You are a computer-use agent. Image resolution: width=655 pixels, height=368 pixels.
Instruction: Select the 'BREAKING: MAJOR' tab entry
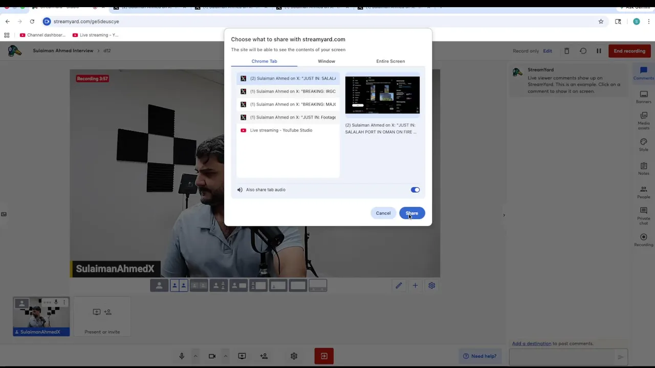[288, 104]
